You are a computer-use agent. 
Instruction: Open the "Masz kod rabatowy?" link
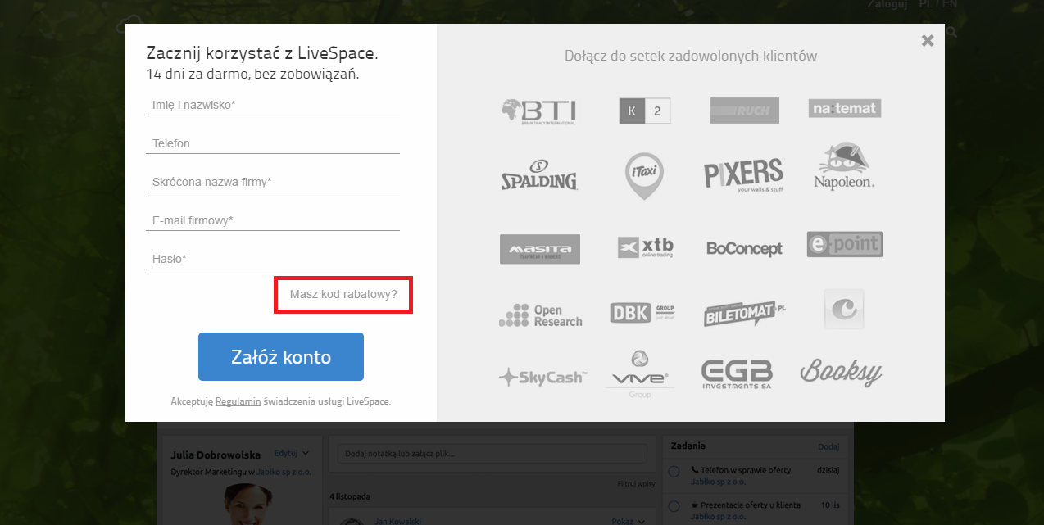pos(343,294)
